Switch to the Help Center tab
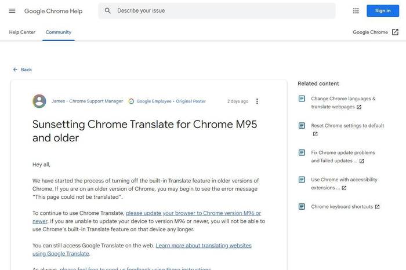 [22, 32]
